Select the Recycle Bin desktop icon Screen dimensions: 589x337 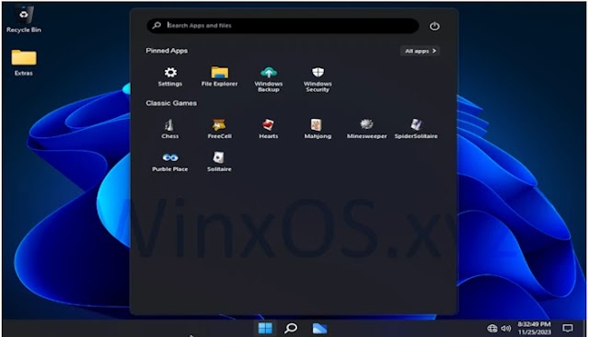click(x=24, y=20)
